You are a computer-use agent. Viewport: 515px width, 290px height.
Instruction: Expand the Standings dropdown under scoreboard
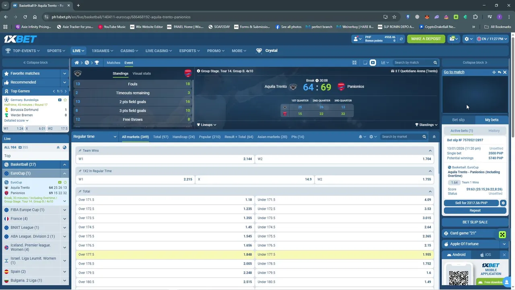tap(426, 125)
